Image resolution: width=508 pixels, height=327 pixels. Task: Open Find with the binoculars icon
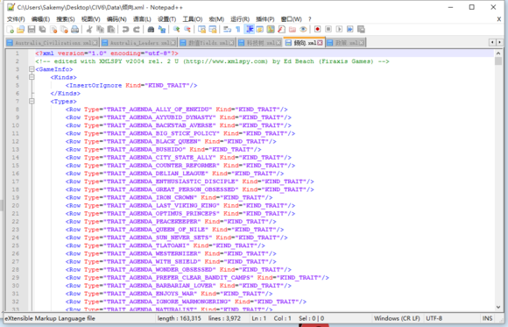tap(151, 30)
